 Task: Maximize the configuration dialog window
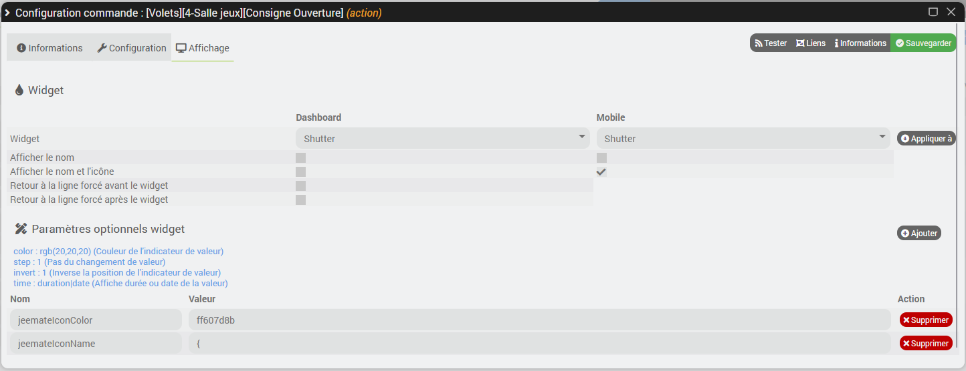933,11
